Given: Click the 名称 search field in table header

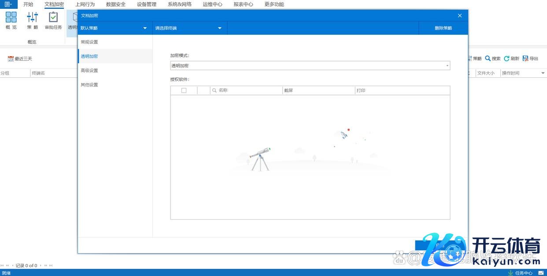Looking at the screenshot, I should pos(247,91).
